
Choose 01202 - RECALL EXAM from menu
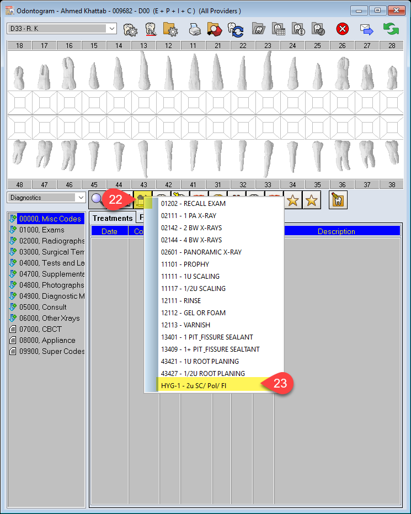click(x=213, y=204)
